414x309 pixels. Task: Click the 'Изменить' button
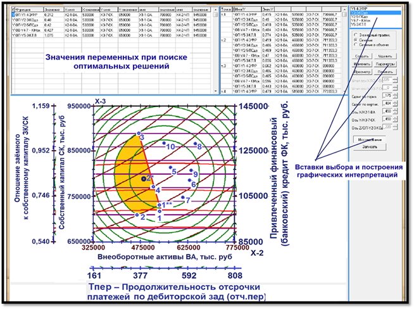point(361,64)
